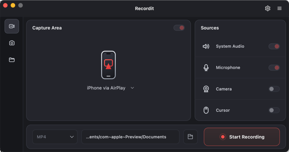Click the Cursor label
289x152 pixels.
[x=223, y=110]
